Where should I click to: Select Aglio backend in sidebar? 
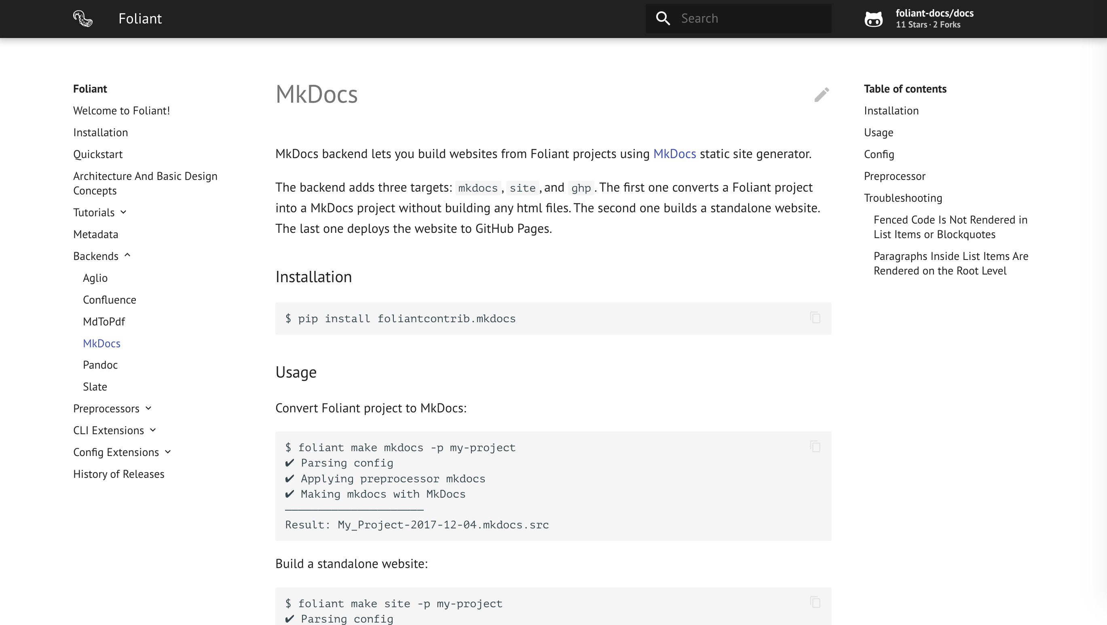tap(95, 278)
